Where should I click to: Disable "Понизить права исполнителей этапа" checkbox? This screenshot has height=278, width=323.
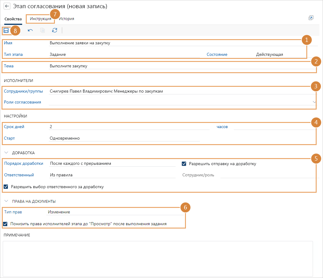(x=5, y=224)
